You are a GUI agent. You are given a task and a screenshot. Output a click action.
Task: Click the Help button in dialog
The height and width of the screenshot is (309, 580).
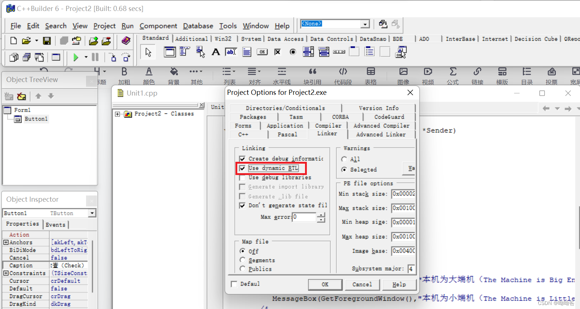click(399, 284)
